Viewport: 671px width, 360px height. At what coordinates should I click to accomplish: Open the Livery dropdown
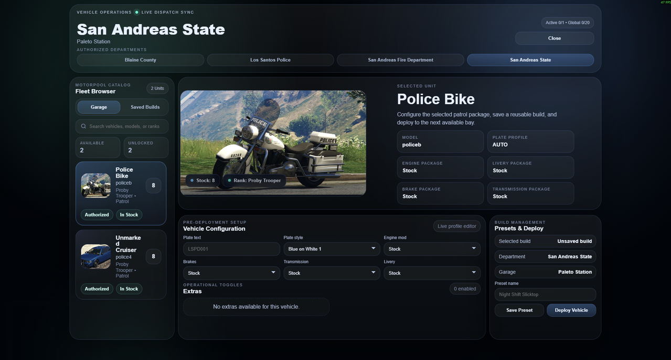coord(432,273)
